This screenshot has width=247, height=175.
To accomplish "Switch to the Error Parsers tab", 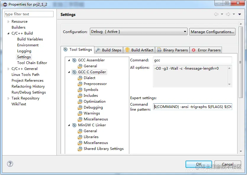I will click(206, 50).
